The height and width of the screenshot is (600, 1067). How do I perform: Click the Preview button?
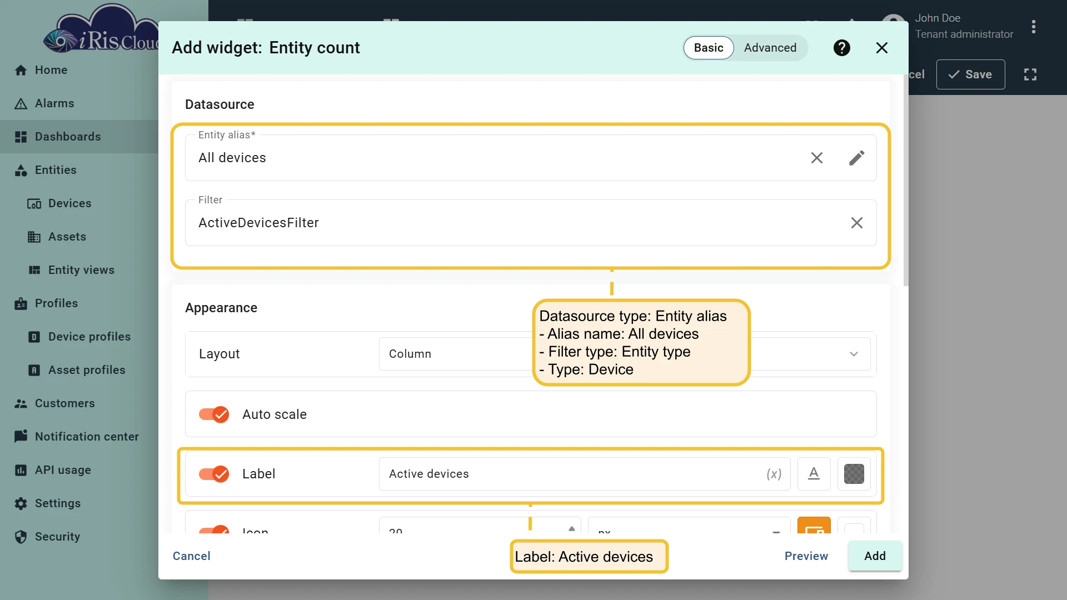806,556
